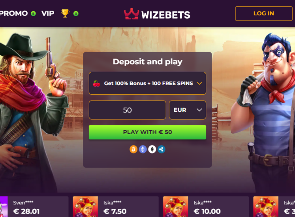Viewport: 295px width, 217px height.
Task: Open the Iska € 7.50 winner game thumbnail
Action: click(x=85, y=207)
